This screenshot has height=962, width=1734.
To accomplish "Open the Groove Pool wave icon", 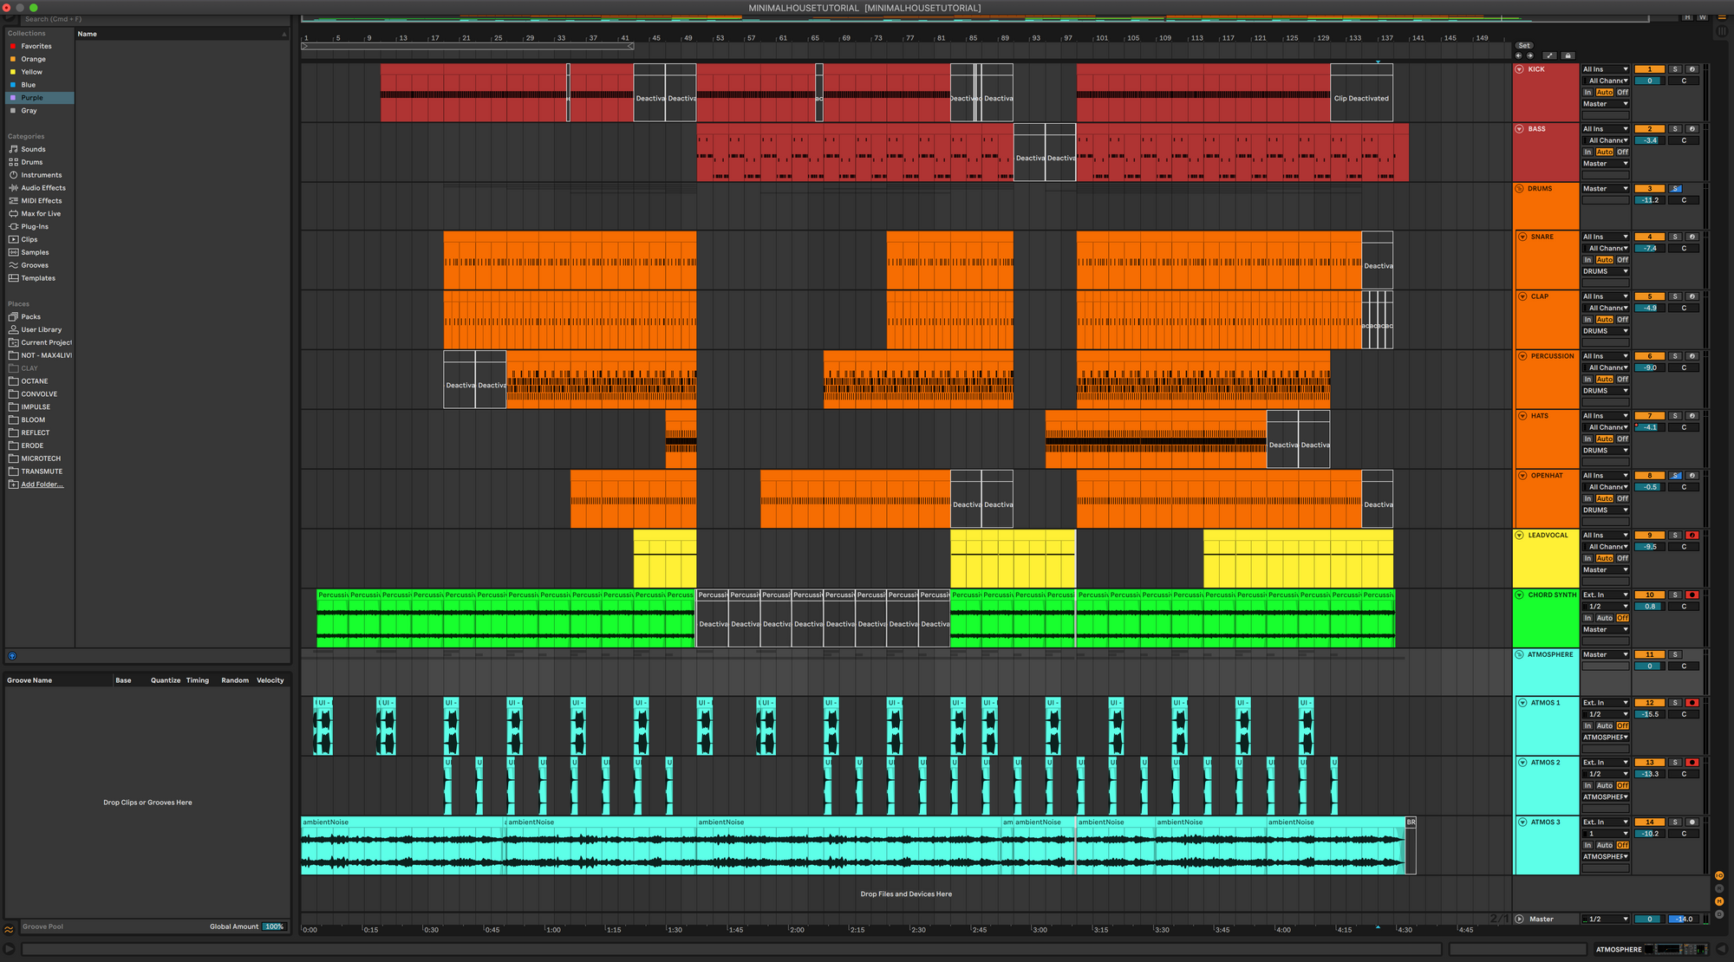I will click(x=9, y=929).
